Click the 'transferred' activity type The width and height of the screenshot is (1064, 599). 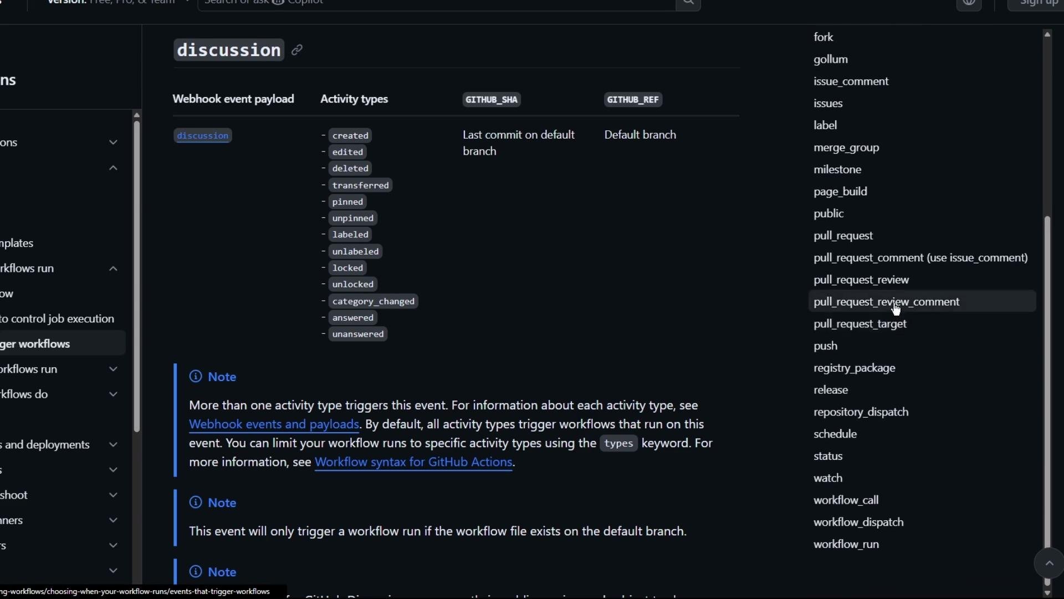(361, 185)
